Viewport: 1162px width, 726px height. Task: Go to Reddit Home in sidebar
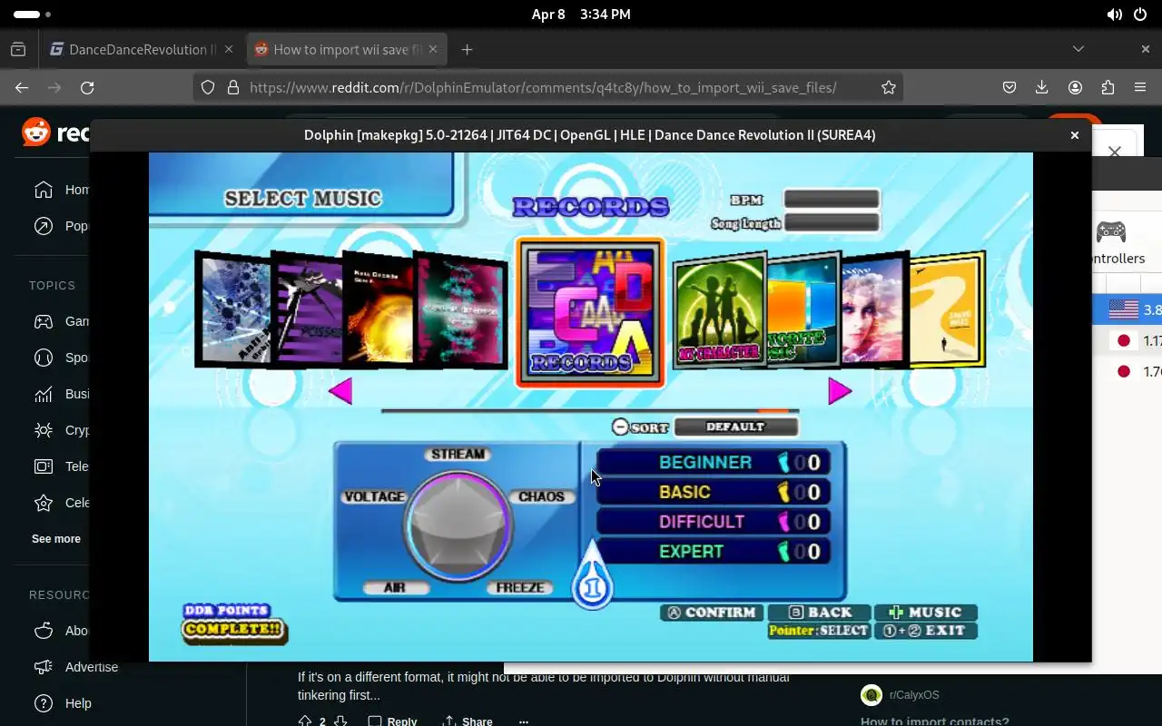(x=61, y=190)
